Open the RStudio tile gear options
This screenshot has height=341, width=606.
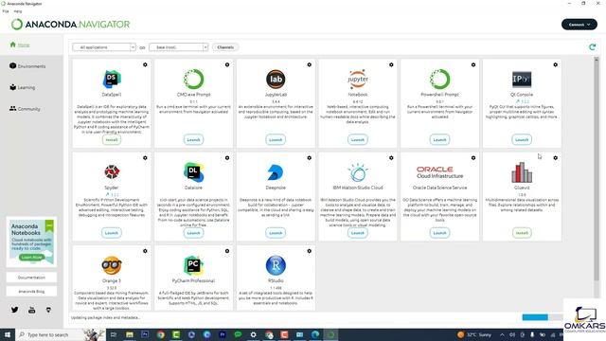(310, 251)
